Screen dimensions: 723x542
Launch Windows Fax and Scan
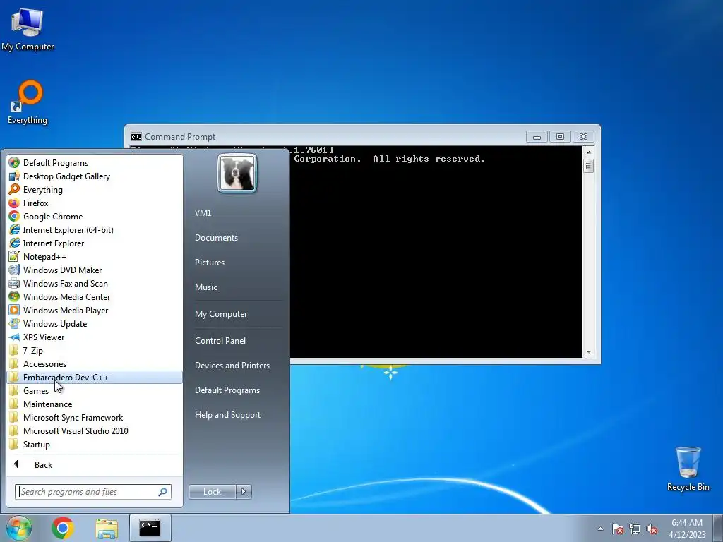click(x=95, y=283)
